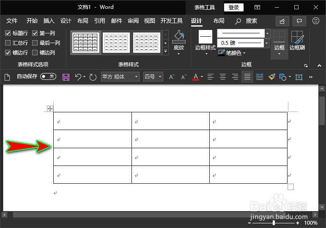Screen dimensions: 326x228
Task: Expand the table styles gallery More arrow
Action: (165, 51)
